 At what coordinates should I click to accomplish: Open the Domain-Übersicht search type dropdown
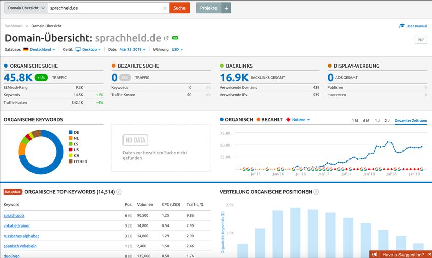25,8
